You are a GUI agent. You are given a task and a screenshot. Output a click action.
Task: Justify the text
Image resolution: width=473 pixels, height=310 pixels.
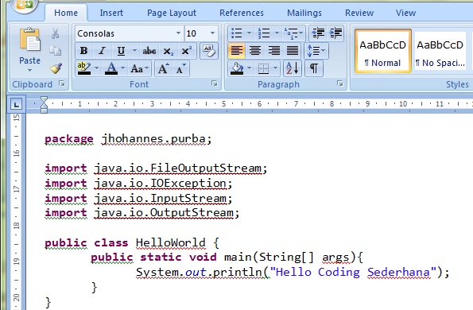pyautogui.click(x=293, y=51)
